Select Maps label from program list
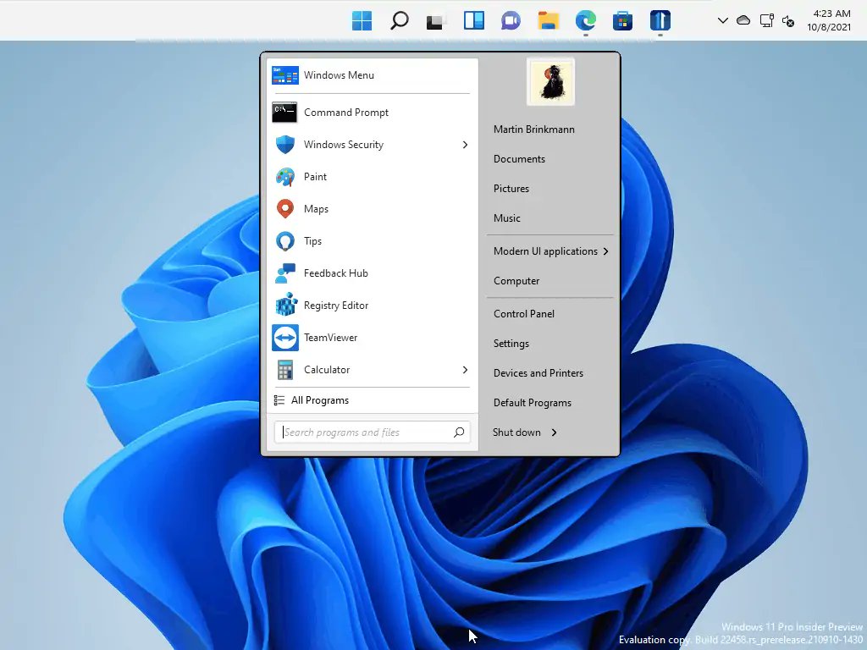This screenshot has height=650, width=867. pos(317,209)
